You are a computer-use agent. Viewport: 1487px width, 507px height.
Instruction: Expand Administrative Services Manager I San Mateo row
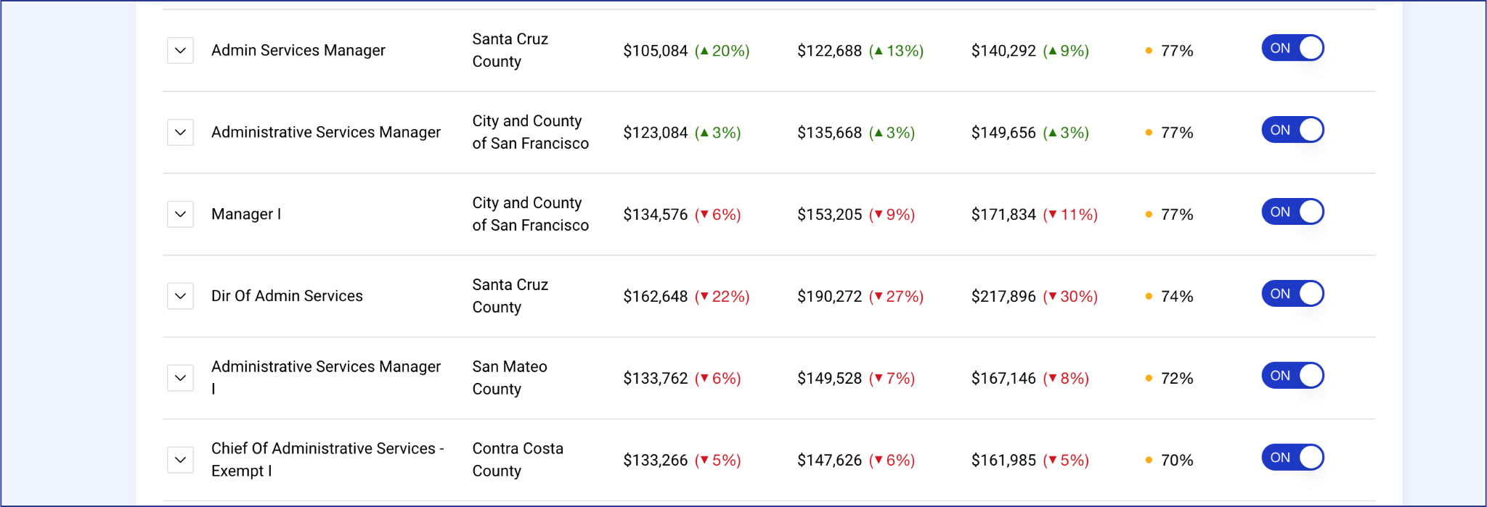pos(180,379)
